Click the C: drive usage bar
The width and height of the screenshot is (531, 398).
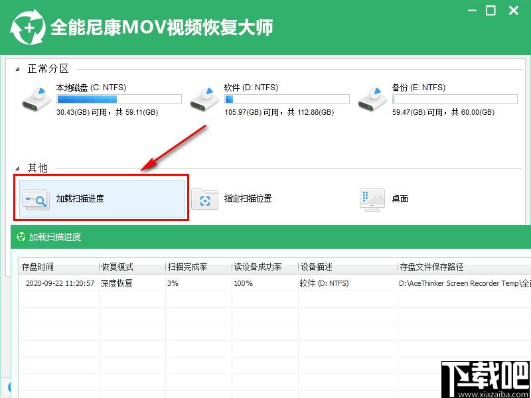(119, 99)
